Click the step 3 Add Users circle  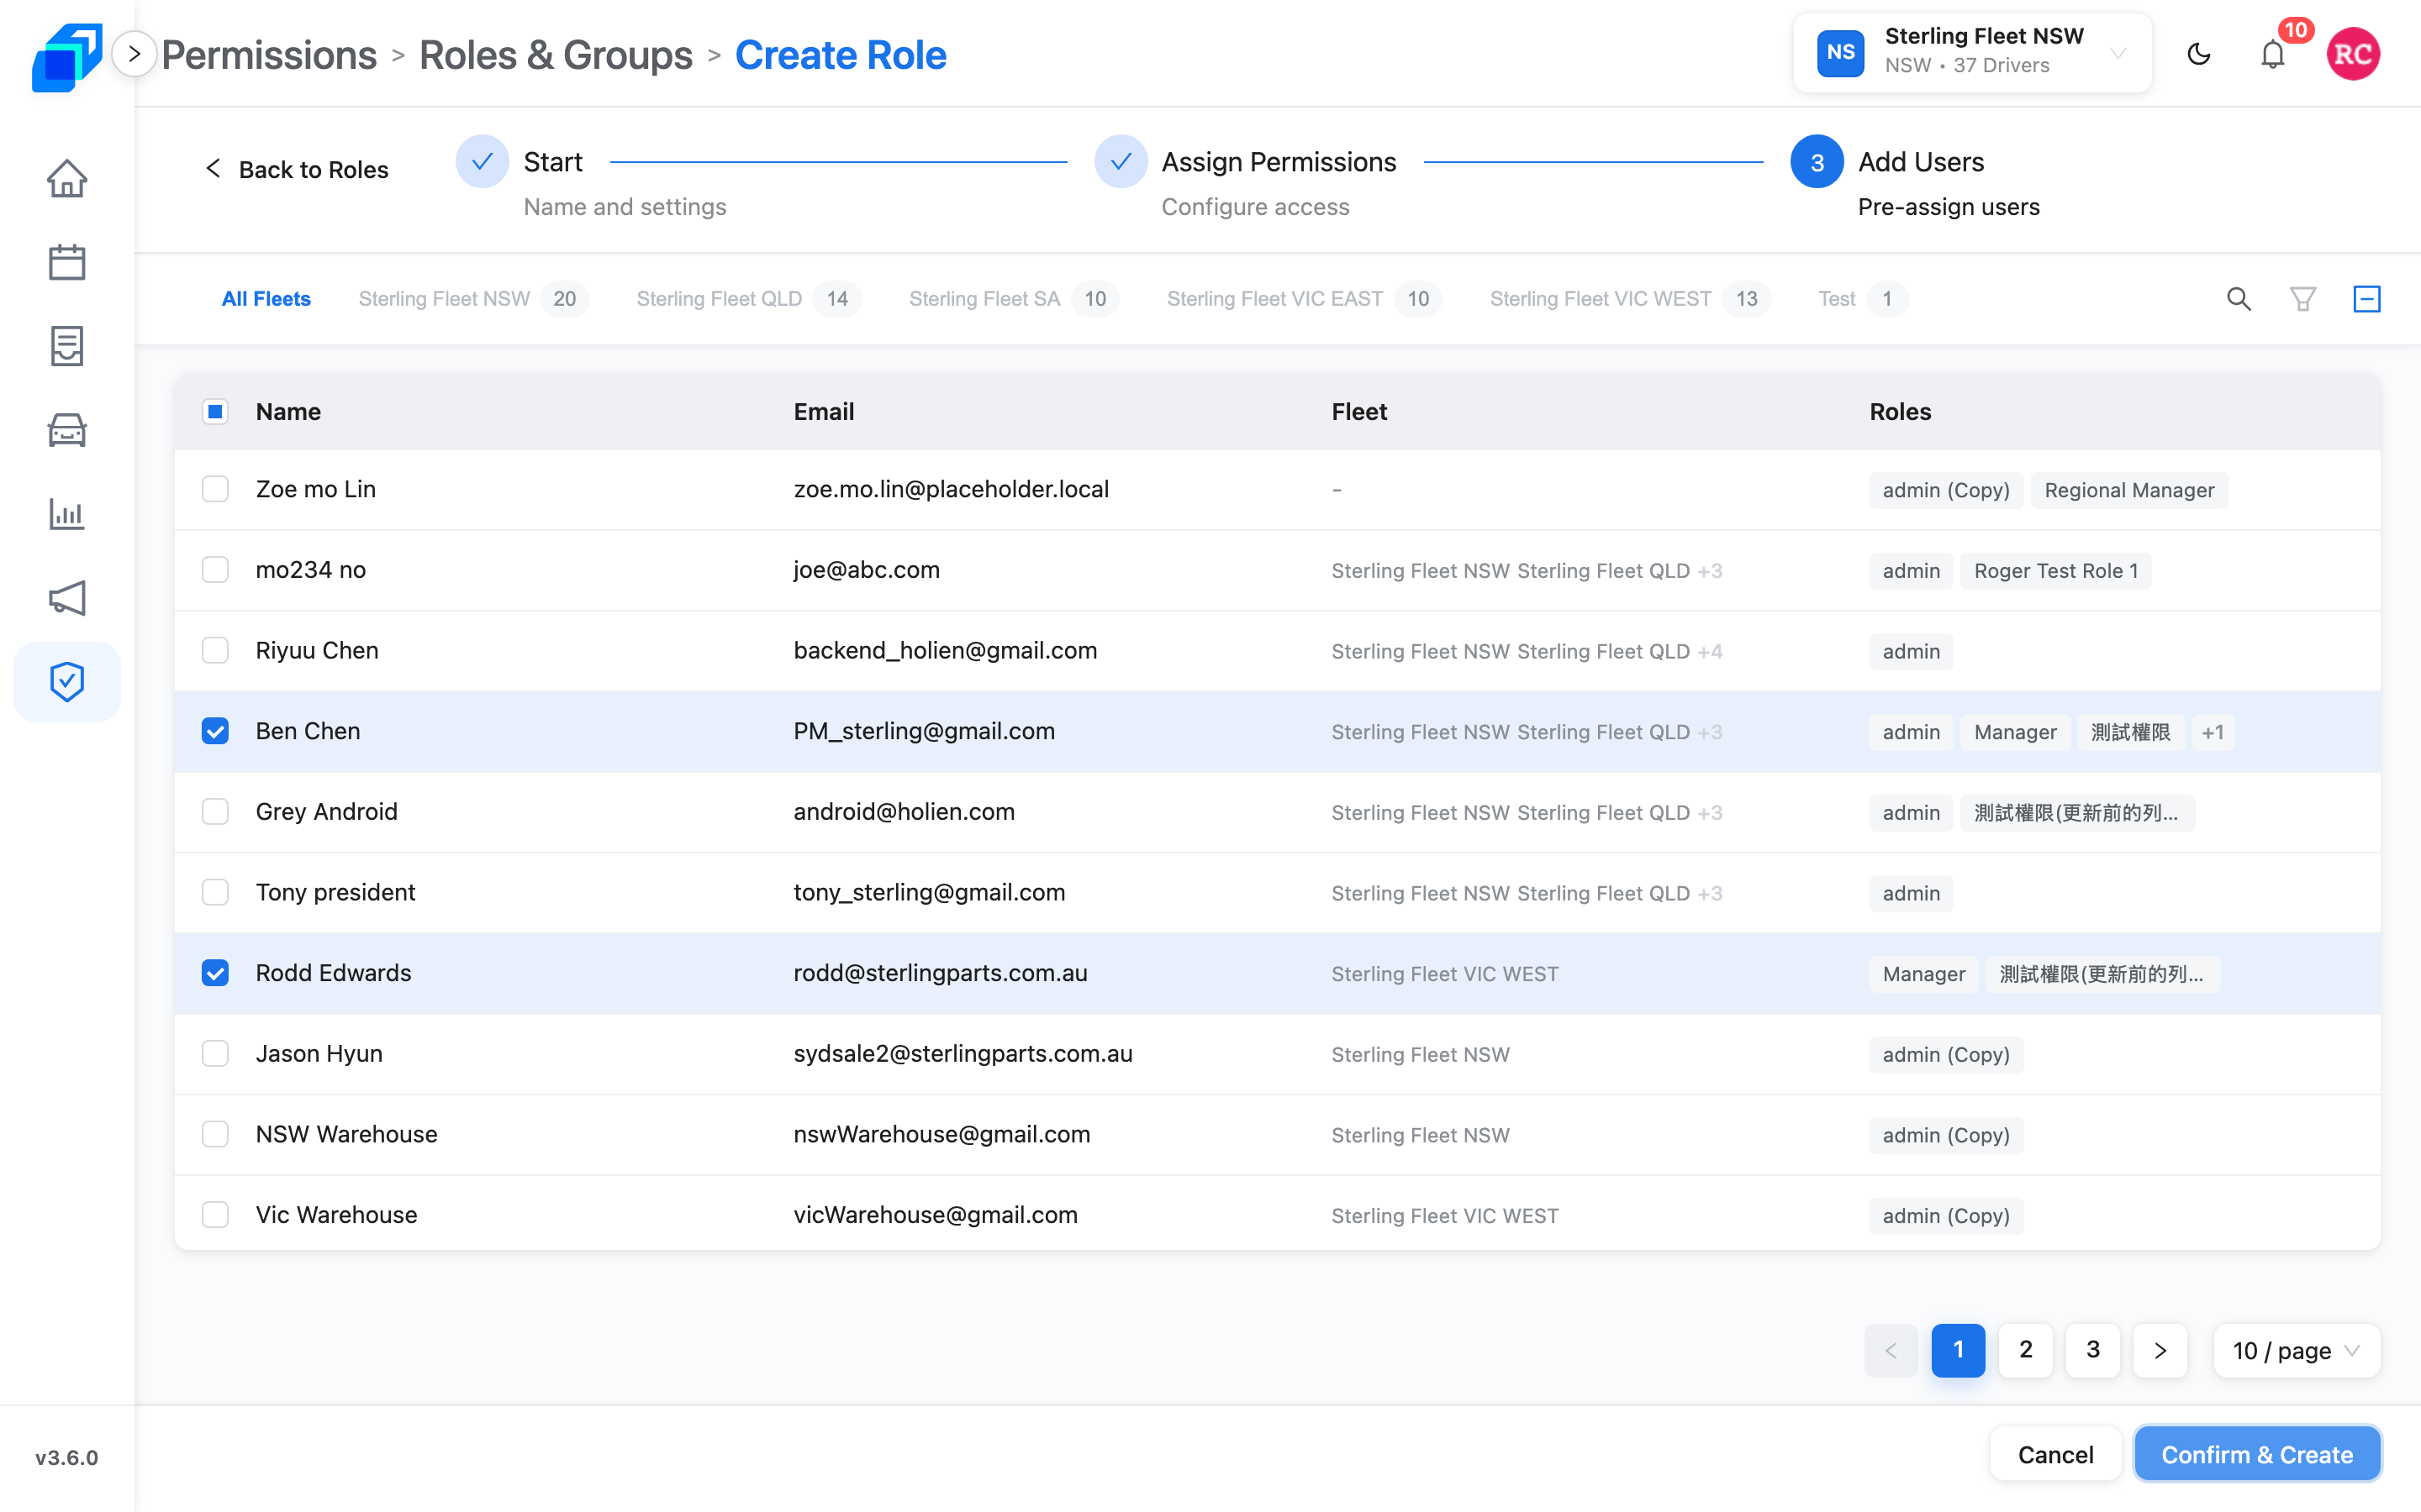(1817, 161)
